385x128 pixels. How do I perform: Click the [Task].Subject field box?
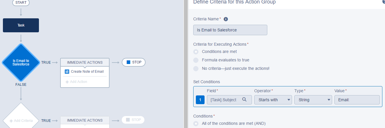(224, 100)
